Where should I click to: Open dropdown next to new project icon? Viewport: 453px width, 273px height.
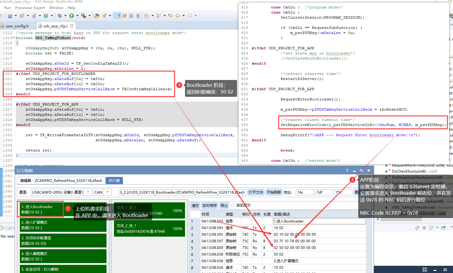16,16
